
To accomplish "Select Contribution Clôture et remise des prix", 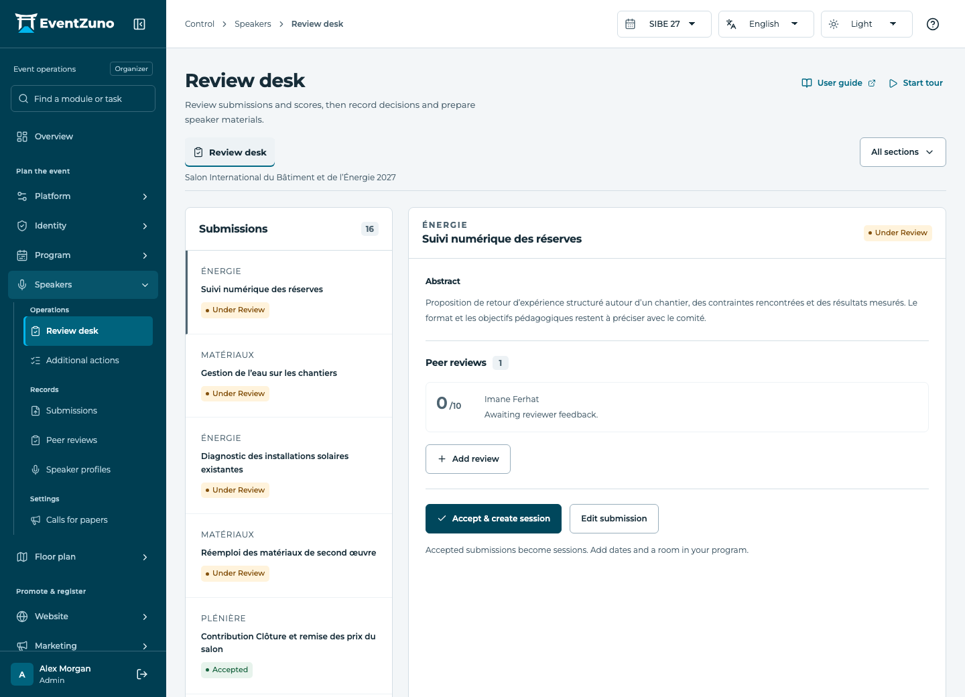I will [289, 646].
